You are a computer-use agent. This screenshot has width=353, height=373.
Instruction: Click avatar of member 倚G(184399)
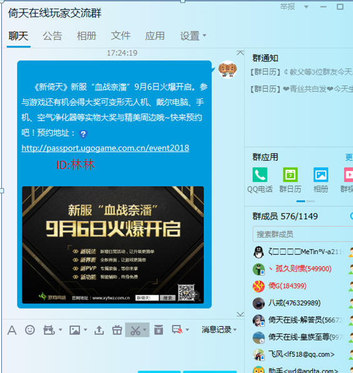(258, 287)
